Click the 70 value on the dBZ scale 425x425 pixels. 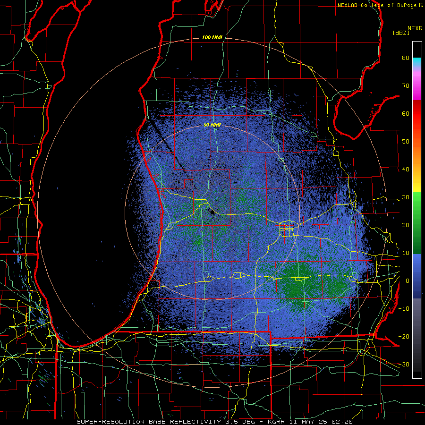[x=406, y=86]
